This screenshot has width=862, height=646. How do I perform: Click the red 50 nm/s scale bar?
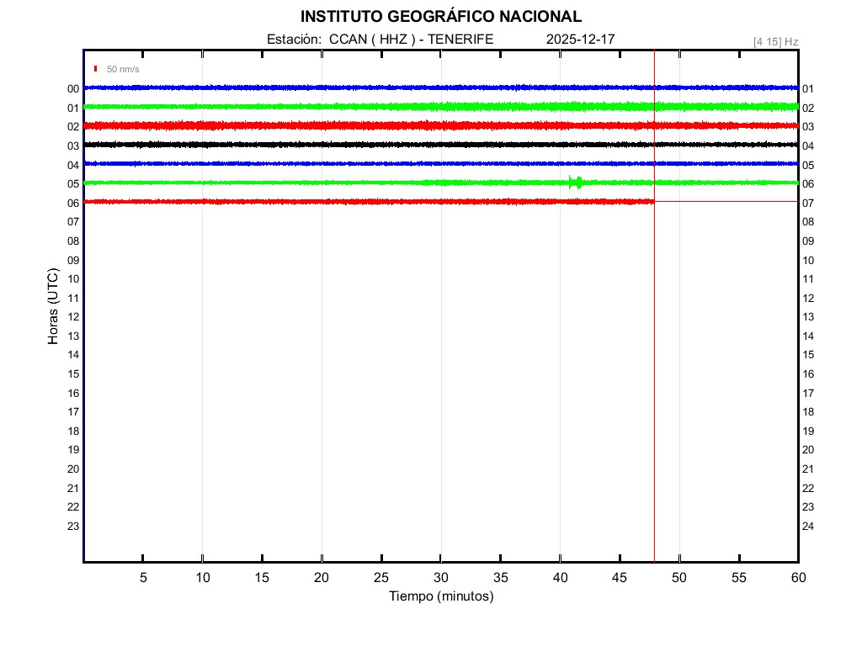pyautogui.click(x=96, y=69)
